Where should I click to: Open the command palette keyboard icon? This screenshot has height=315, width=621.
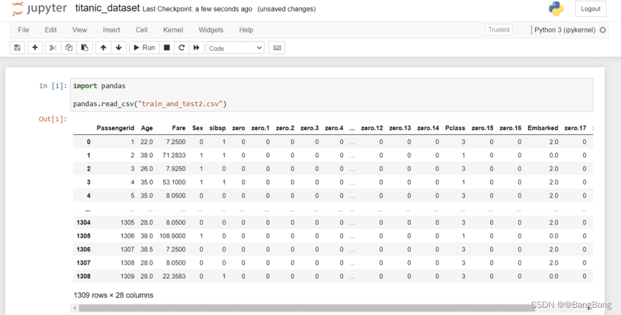[277, 47]
